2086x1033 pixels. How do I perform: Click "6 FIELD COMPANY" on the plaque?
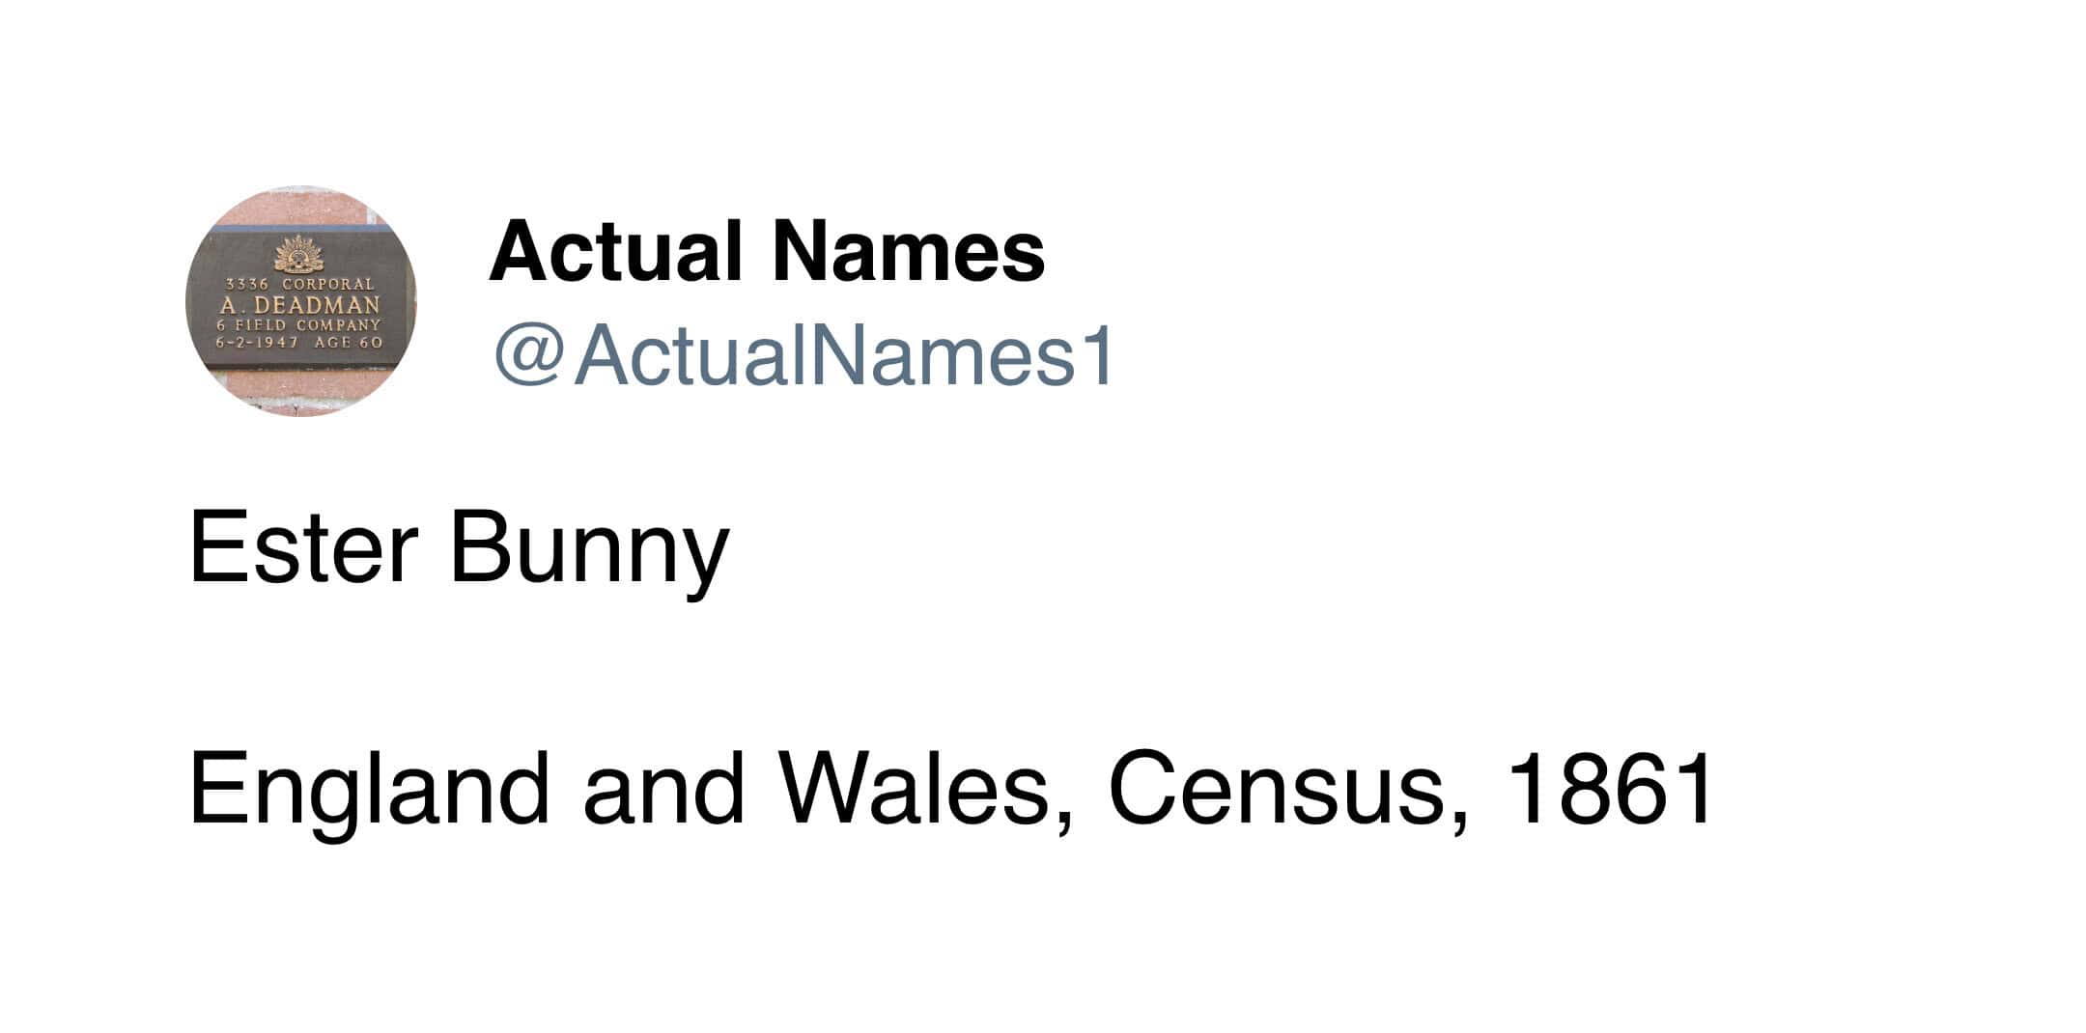pos(299,325)
